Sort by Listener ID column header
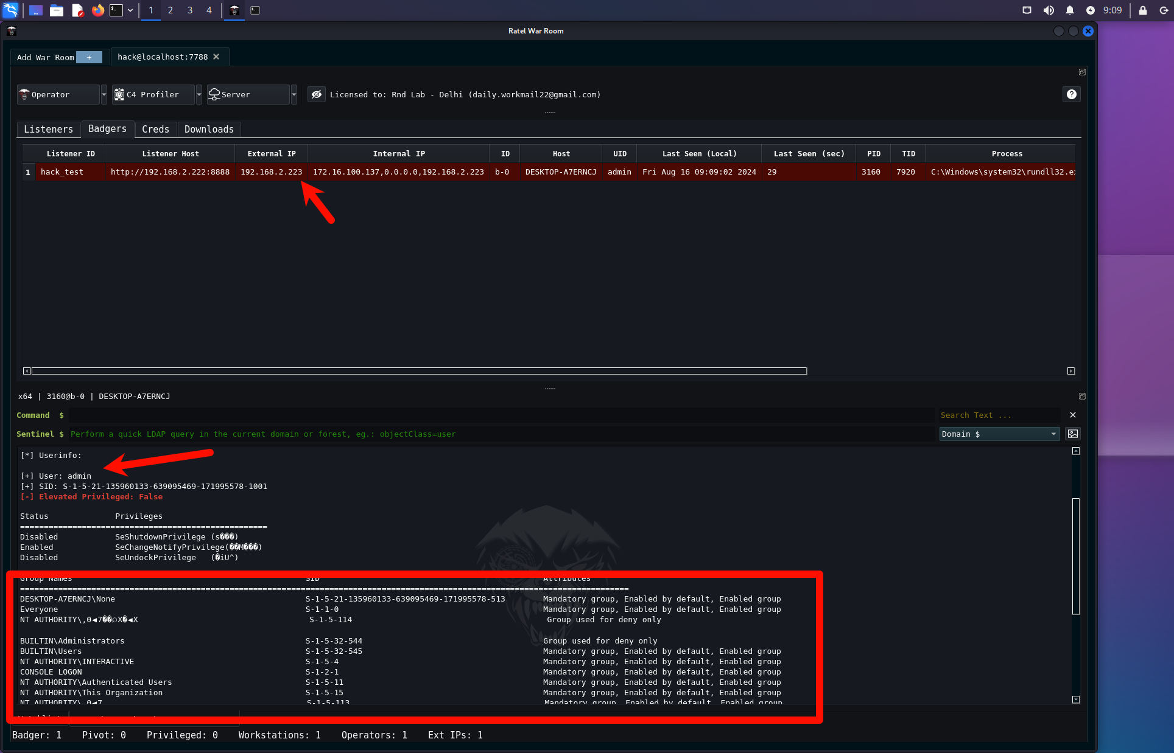Viewport: 1174px width, 753px height. pos(71,154)
